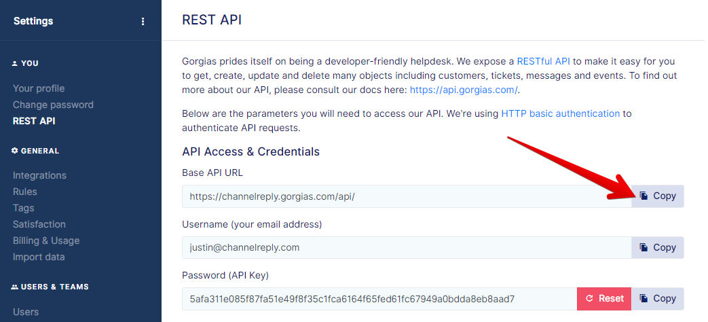
Task: Click the gear icon beside GENERAL
Action: tap(15, 150)
